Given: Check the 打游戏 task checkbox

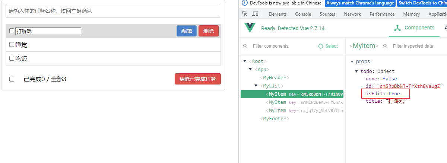Looking at the screenshot, I should pyautogui.click(x=12, y=31).
